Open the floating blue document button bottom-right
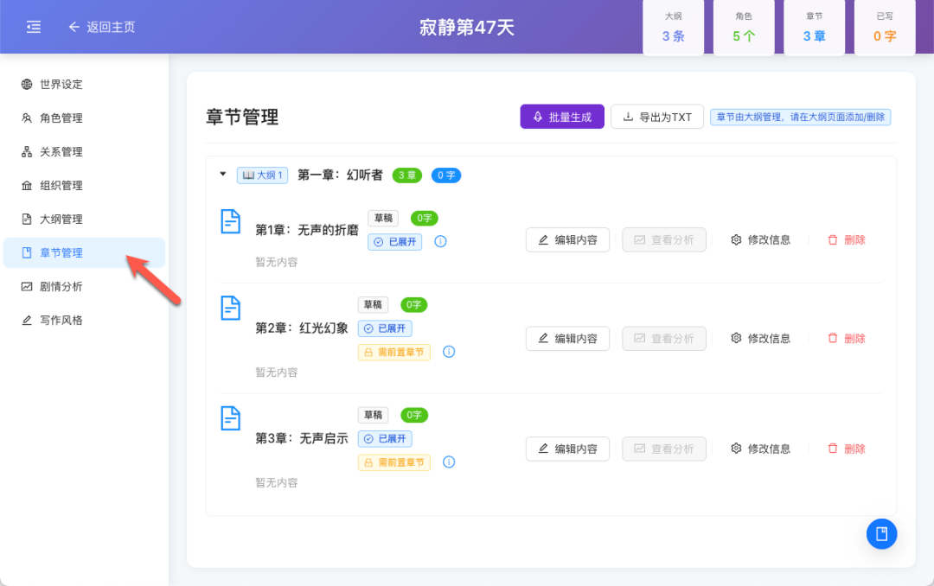The height and width of the screenshot is (586, 934). click(881, 533)
